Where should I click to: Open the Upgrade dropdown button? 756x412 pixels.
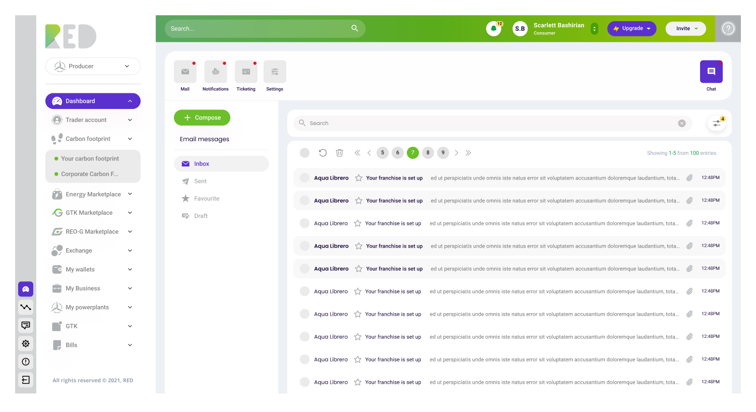632,29
